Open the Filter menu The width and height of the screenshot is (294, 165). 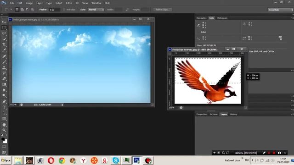pyautogui.click(x=69, y=3)
